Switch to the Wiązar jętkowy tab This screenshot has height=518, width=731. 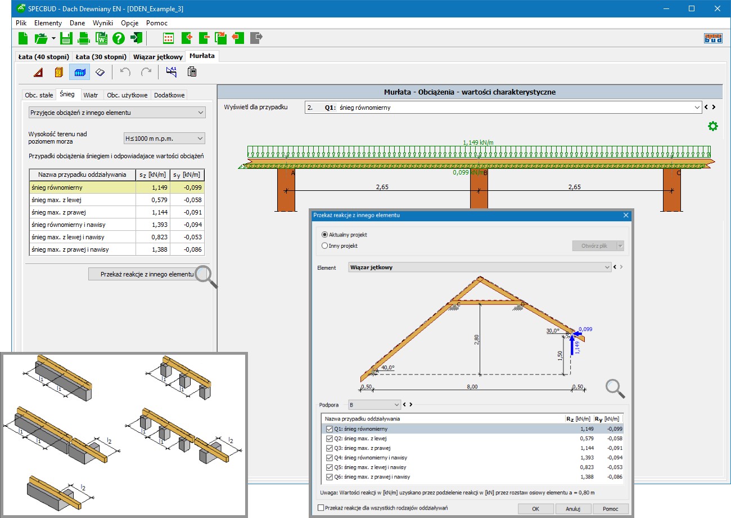coord(157,57)
